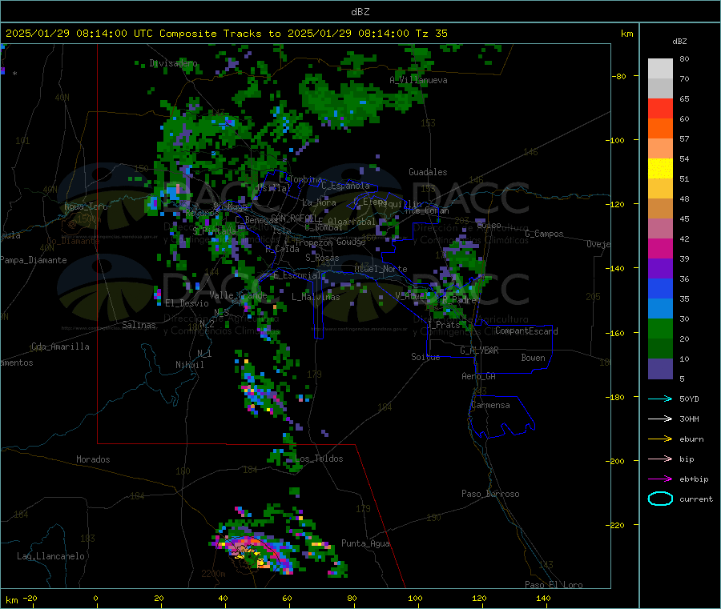
Task: Click the 'Nihuil' map label
Action: pos(189,365)
